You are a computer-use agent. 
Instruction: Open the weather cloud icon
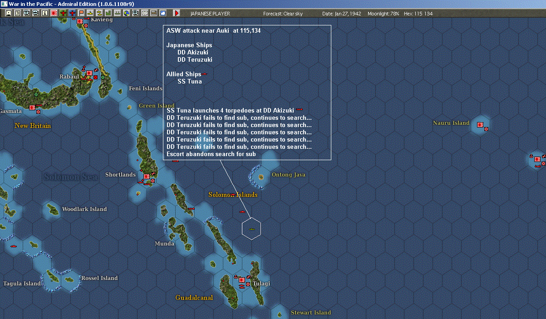click(x=162, y=13)
